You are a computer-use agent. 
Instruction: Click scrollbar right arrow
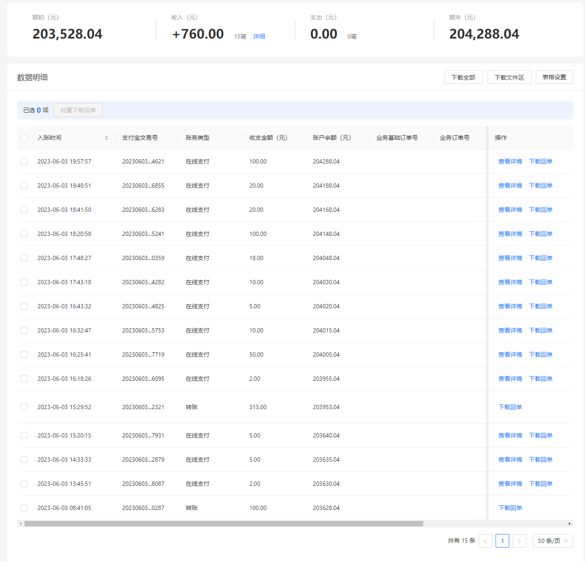coord(570,524)
